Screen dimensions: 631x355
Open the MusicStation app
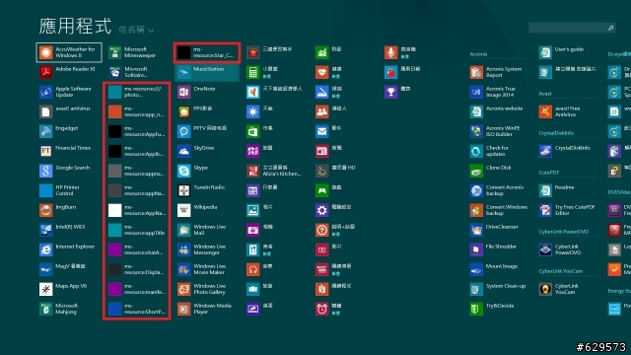(x=207, y=72)
